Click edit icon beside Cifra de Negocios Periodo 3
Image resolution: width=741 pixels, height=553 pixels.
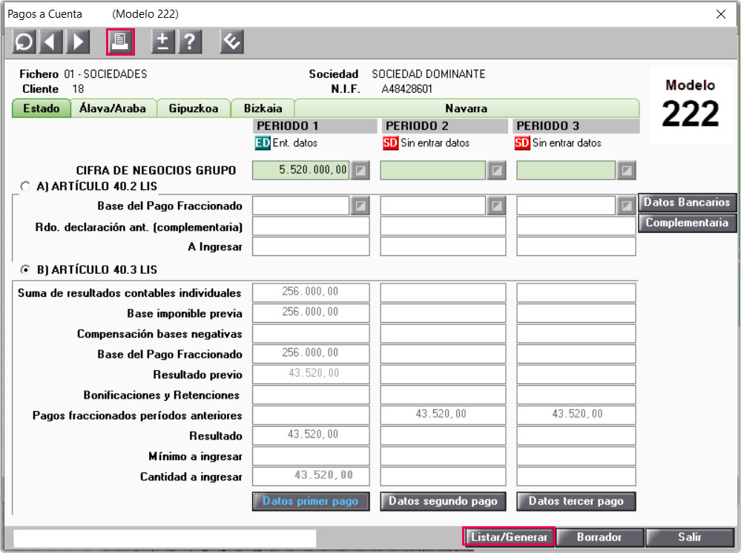pyautogui.click(x=627, y=170)
